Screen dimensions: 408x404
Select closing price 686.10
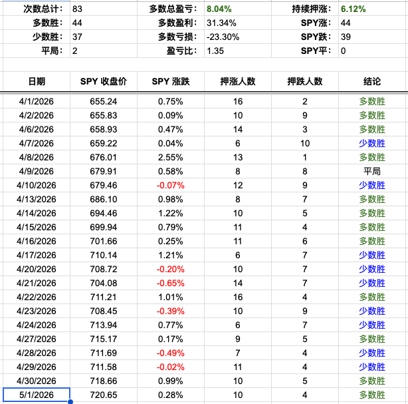click(x=104, y=199)
